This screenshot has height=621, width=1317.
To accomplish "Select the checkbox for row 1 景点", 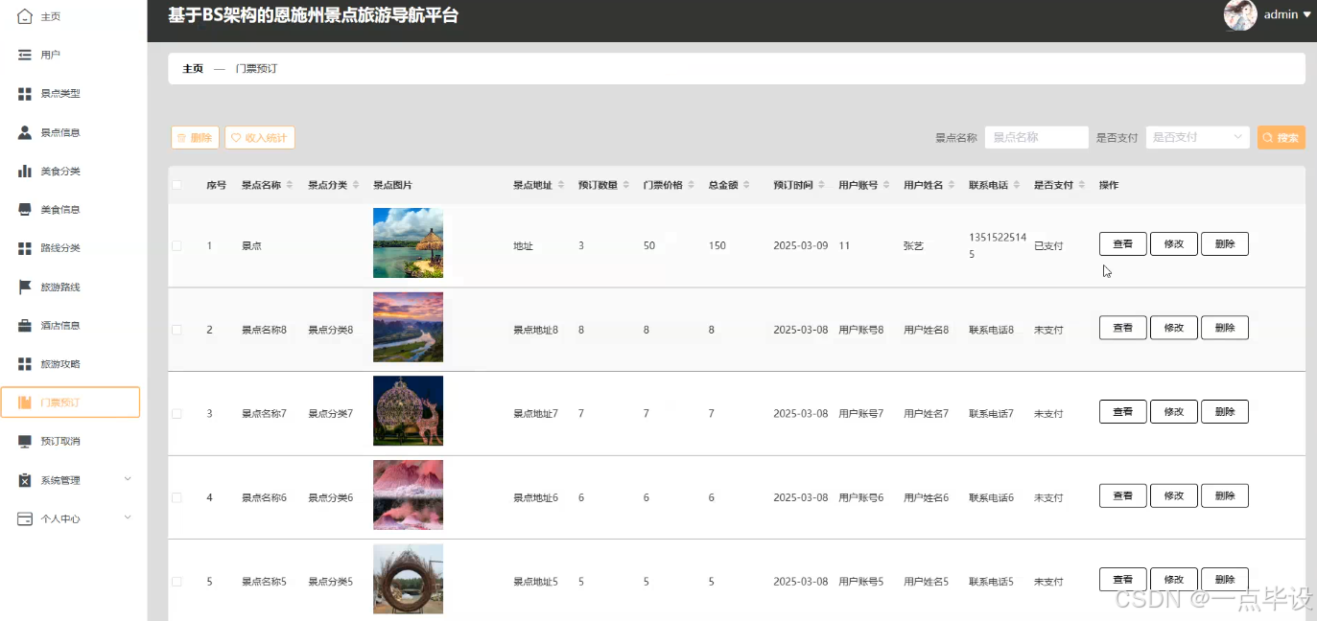I will coord(176,244).
